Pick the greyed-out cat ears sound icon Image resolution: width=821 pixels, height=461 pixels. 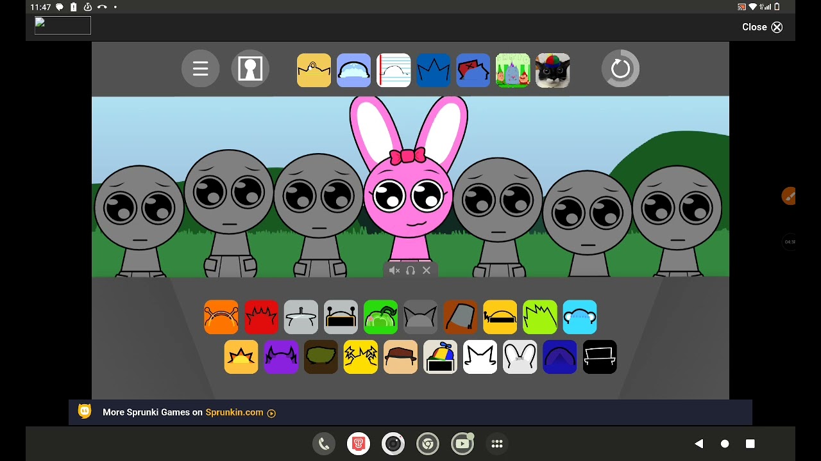[x=420, y=317]
